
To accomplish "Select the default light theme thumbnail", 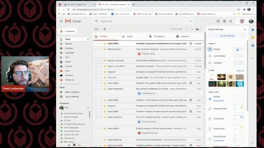I will pos(212,77).
